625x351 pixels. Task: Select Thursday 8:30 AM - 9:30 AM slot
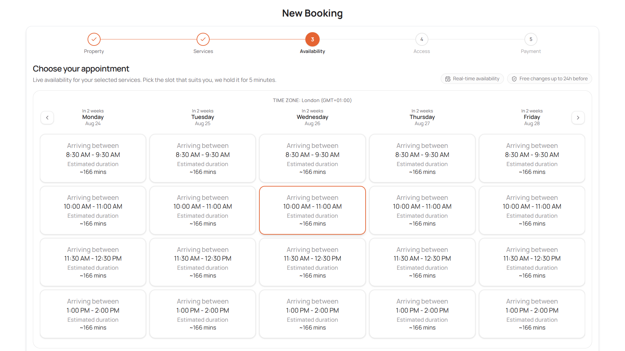(x=422, y=158)
